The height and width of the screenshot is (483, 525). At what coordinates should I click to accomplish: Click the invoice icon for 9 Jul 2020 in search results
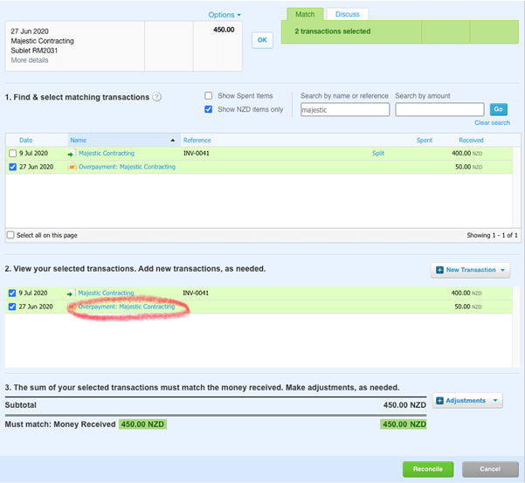(x=72, y=154)
